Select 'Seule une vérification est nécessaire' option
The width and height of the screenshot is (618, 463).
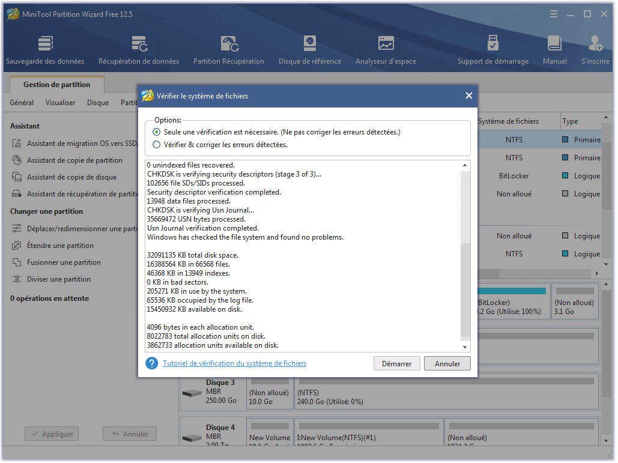(157, 132)
